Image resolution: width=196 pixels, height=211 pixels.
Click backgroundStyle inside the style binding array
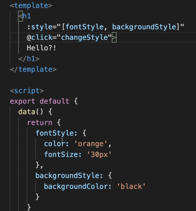(144, 27)
